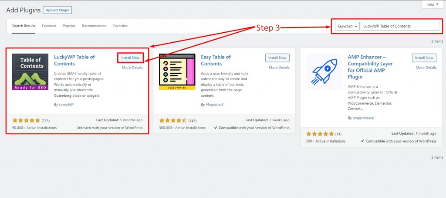Click the '90,000+ Active Installations' text
Viewport: 446px width, 198px height.
34,128
